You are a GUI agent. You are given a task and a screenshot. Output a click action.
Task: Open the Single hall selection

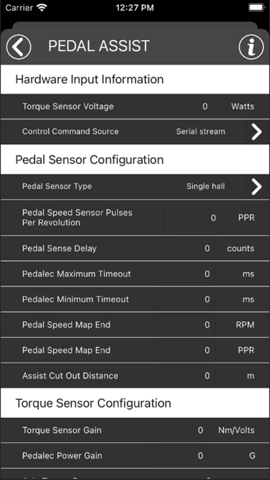coord(205,186)
